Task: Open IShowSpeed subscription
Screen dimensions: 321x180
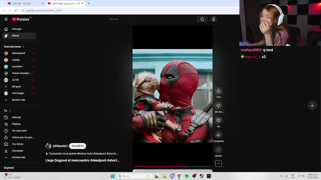Action: 19,53
